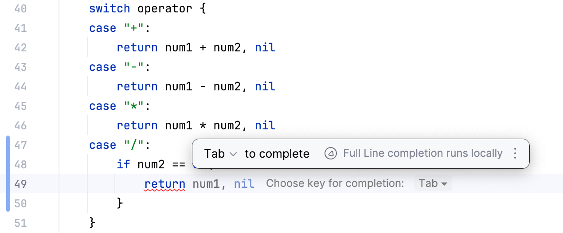The height and width of the screenshot is (233, 563).
Task: Click the suggested nil on line 49
Action: (244, 183)
